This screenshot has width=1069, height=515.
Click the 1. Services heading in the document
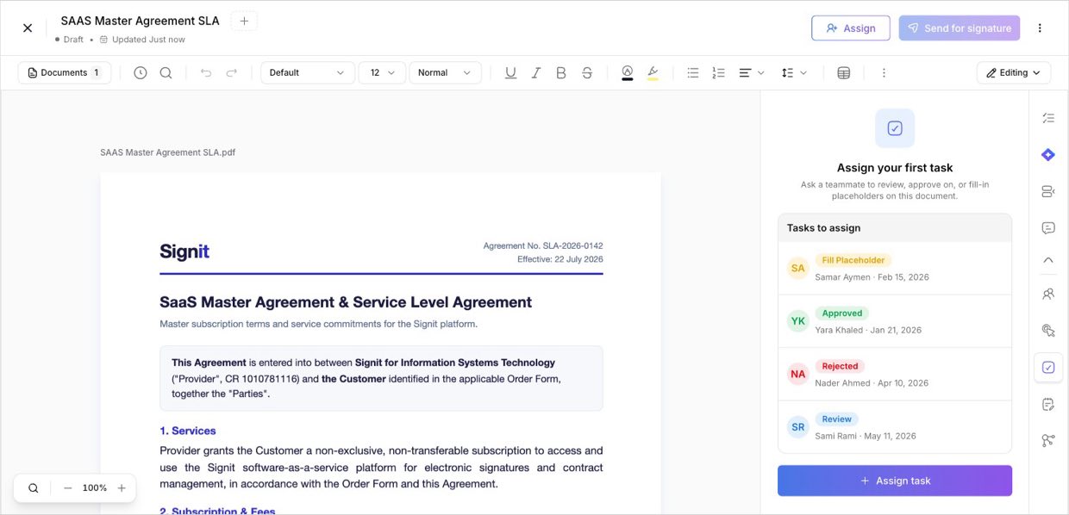click(188, 431)
